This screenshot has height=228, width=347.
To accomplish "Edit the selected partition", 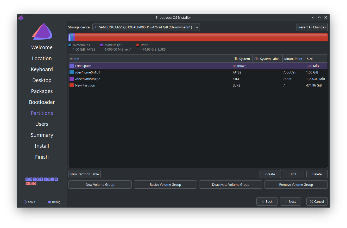I will (x=293, y=174).
